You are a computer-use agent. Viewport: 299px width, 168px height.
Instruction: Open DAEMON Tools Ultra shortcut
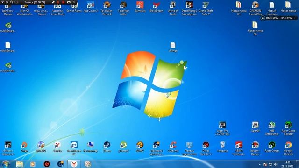(256, 8)
